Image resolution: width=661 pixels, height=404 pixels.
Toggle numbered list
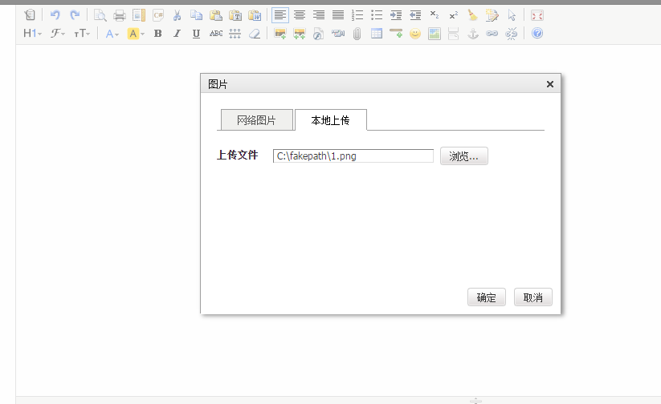357,15
